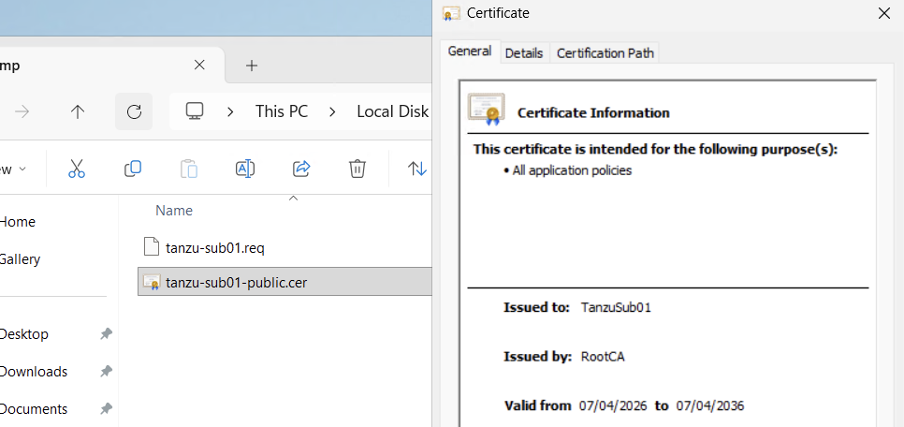Screen dimensions: 904x427
Task: Expand chevron after This PC in breadcrumb
Action: pyautogui.click(x=331, y=111)
